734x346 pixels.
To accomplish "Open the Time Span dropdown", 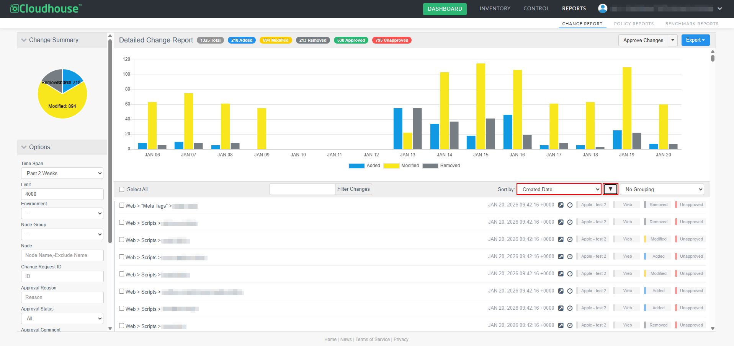I will coord(62,173).
